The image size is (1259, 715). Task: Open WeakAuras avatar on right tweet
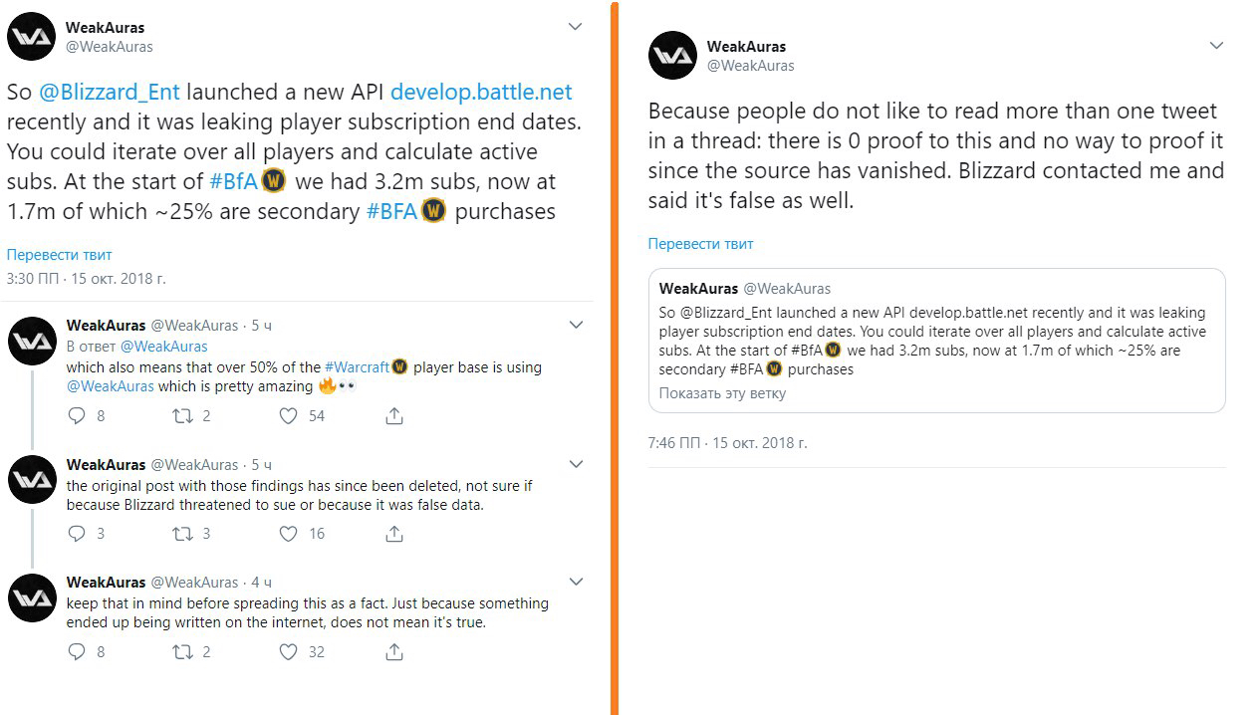click(x=672, y=56)
